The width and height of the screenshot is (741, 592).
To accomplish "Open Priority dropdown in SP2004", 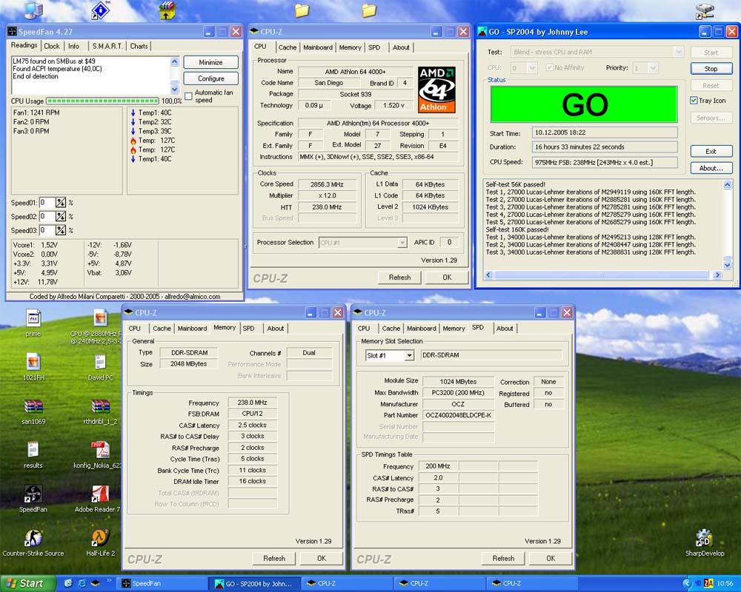I will pyautogui.click(x=653, y=68).
